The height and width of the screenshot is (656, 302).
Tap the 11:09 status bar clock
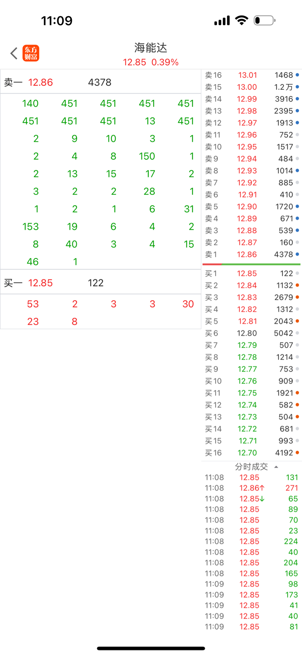[x=57, y=20]
